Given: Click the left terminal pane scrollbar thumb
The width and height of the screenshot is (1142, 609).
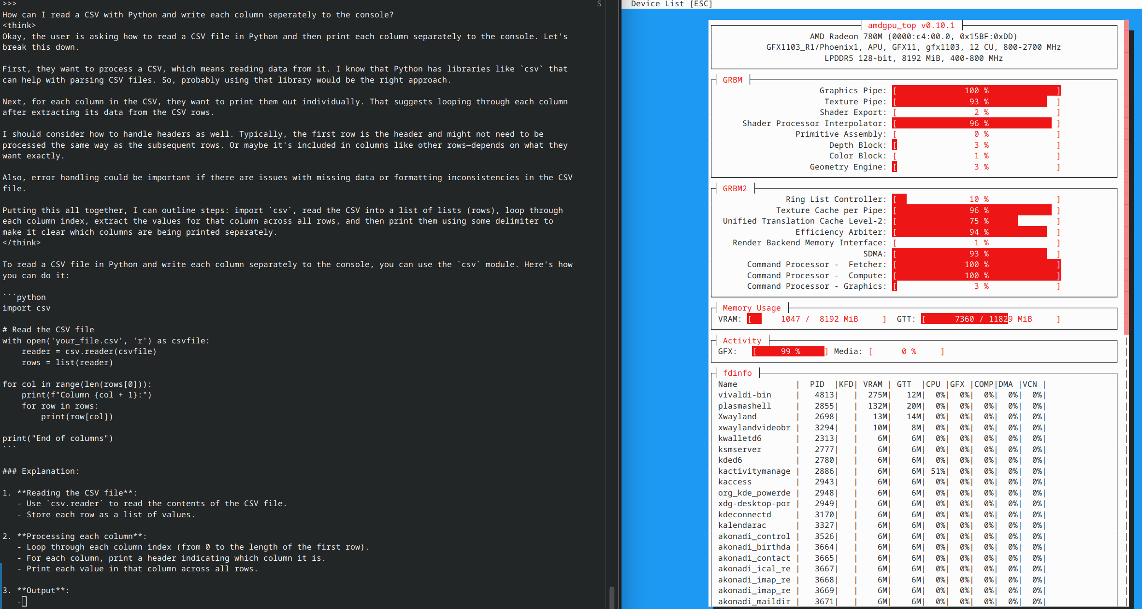Looking at the screenshot, I should pos(611,597).
